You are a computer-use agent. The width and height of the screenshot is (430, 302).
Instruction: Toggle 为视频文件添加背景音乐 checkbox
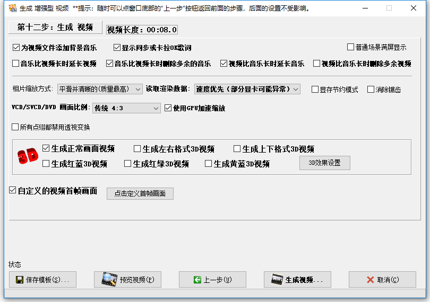tap(16, 48)
